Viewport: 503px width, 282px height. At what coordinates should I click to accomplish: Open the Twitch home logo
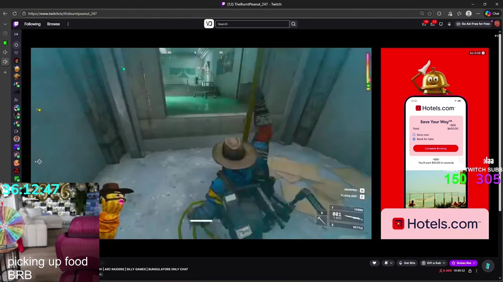(16, 24)
